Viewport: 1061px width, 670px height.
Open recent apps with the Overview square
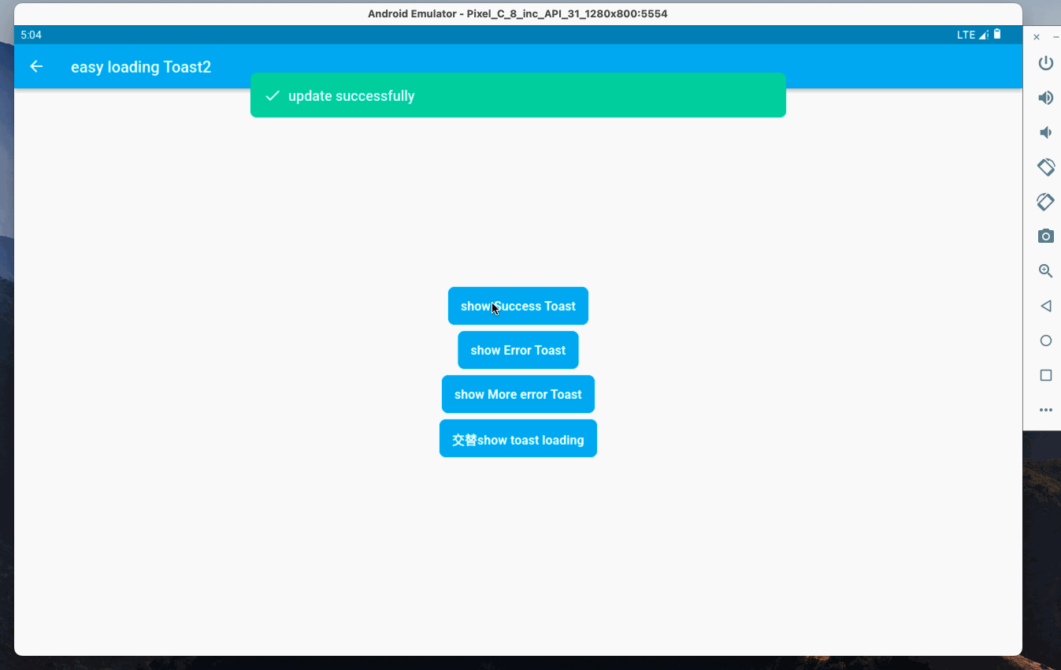click(x=1045, y=375)
